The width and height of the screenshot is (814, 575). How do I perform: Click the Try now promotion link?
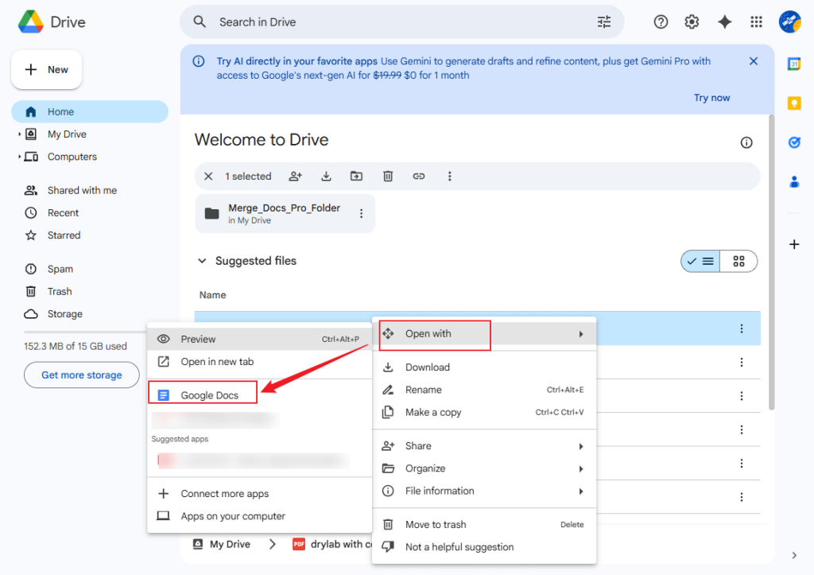(x=711, y=97)
